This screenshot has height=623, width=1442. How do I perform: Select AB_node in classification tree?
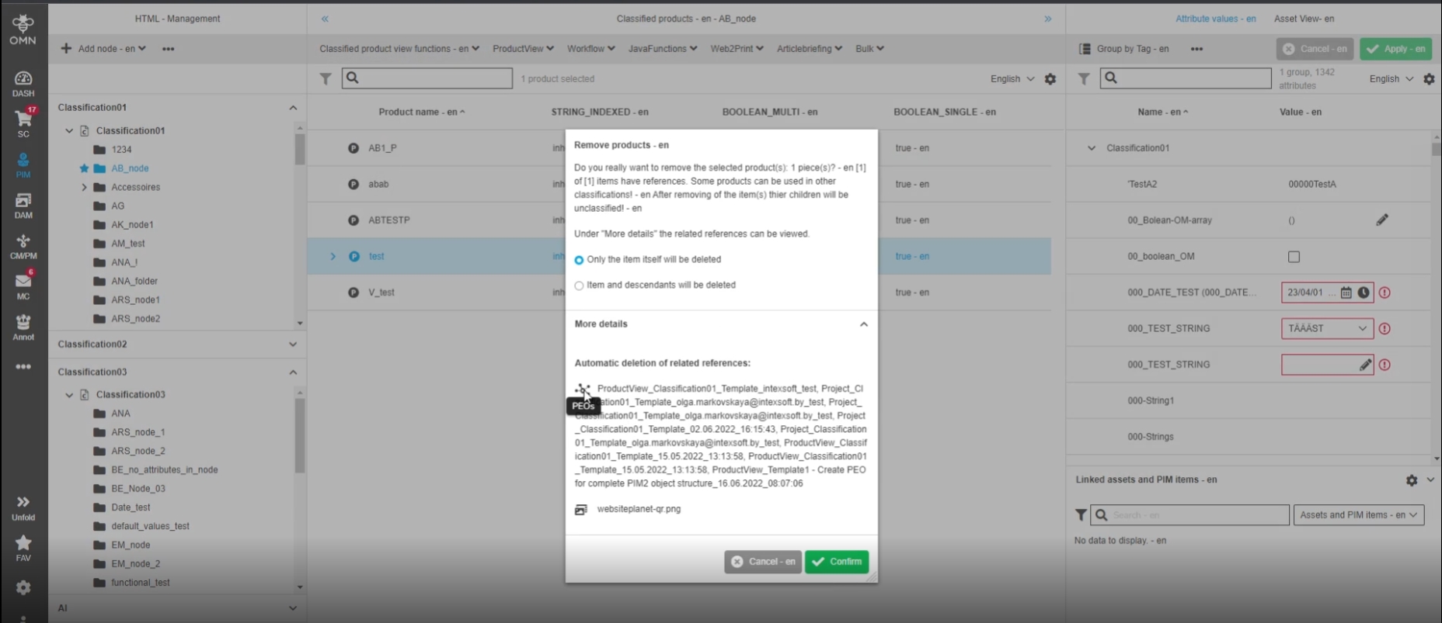[130, 168]
